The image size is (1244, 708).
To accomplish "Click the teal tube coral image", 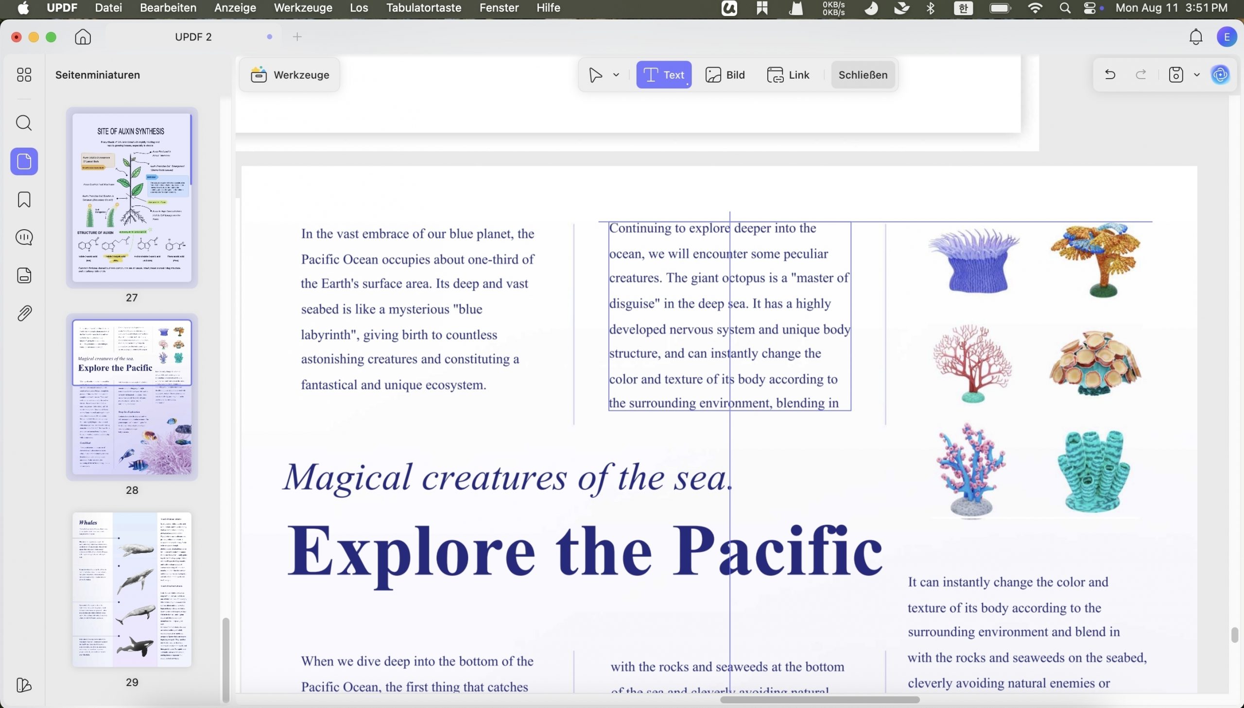I will click(1094, 471).
